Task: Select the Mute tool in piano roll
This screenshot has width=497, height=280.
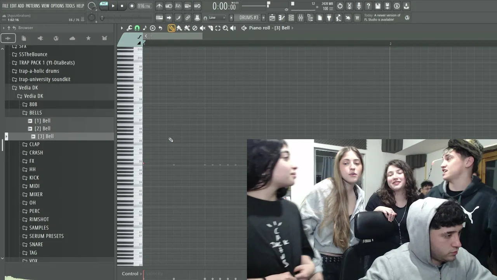Action: pos(202,28)
